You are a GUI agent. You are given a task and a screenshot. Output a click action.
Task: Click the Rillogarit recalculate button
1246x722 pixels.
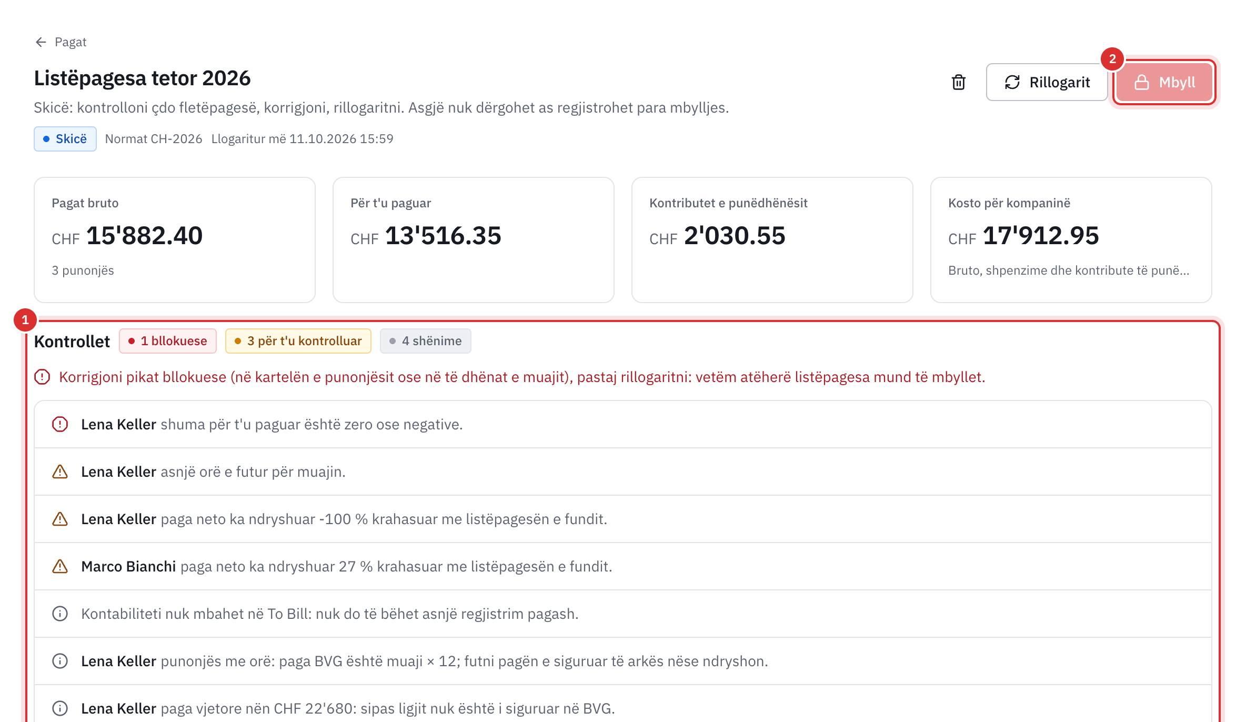click(x=1047, y=82)
